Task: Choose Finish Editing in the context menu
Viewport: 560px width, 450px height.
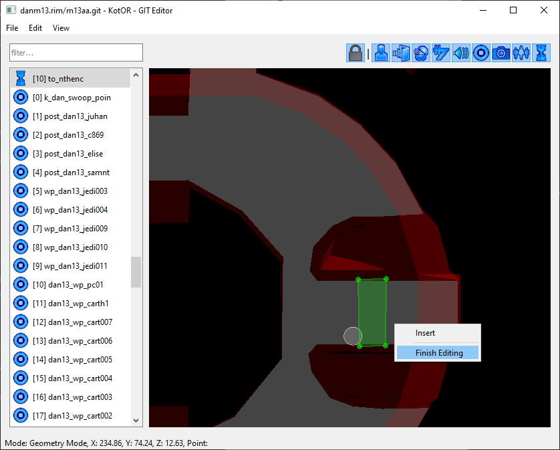Action: (x=438, y=353)
